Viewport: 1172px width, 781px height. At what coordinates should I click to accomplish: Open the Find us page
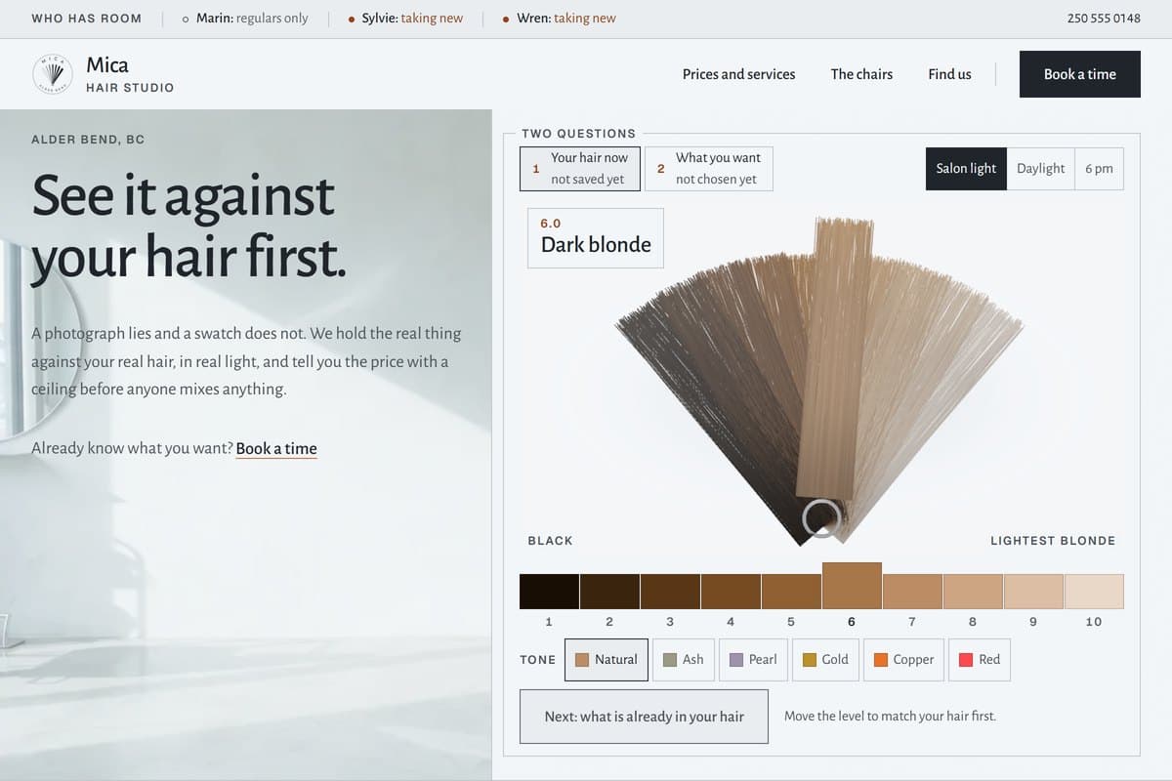click(949, 74)
